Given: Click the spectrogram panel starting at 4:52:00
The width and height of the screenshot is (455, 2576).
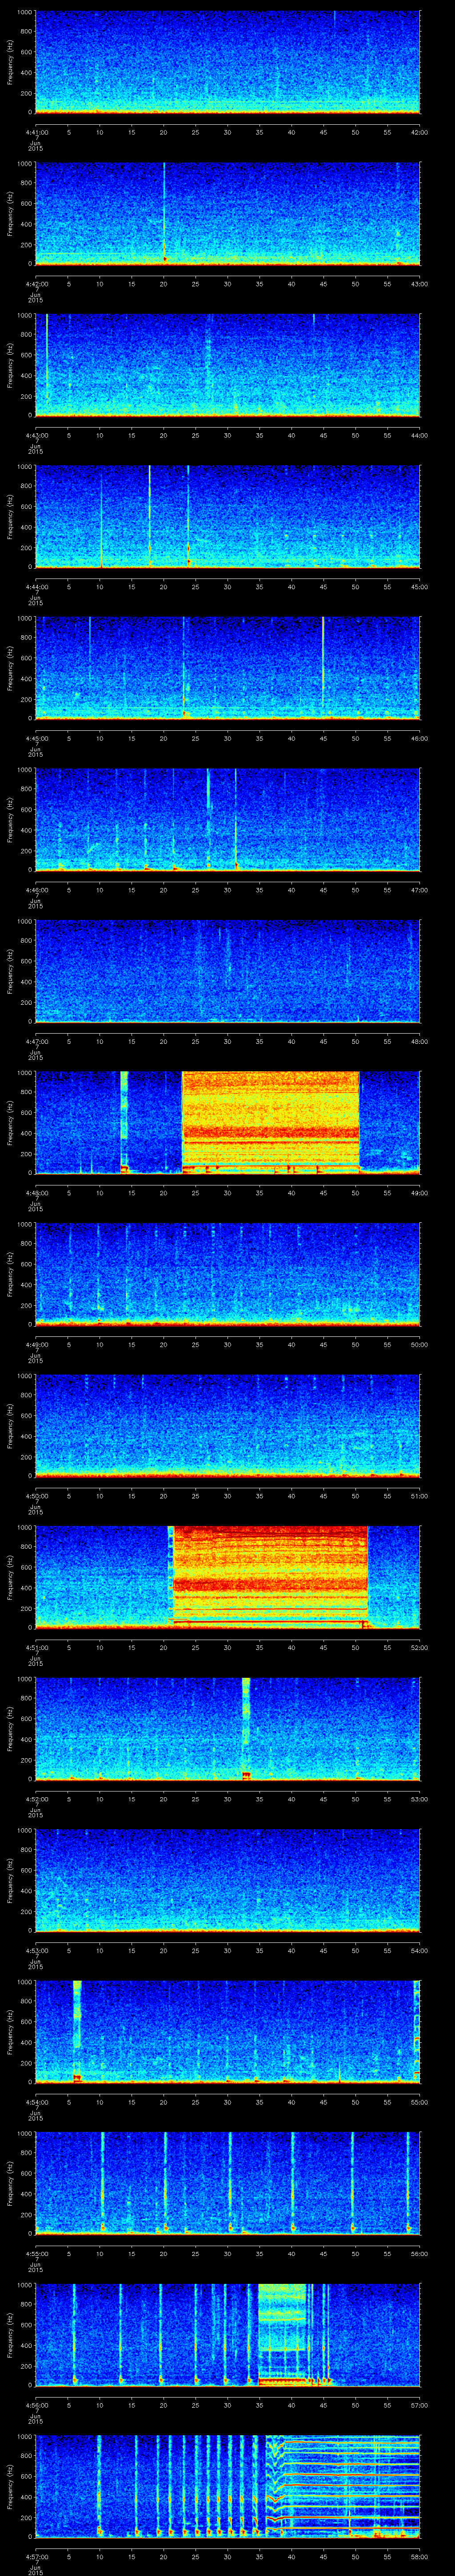Looking at the screenshot, I should (227, 1729).
